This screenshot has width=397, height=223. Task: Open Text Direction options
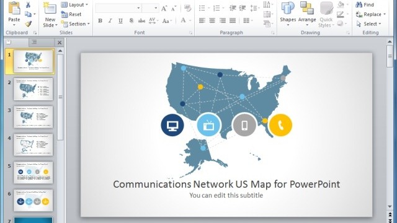[x=268, y=4]
